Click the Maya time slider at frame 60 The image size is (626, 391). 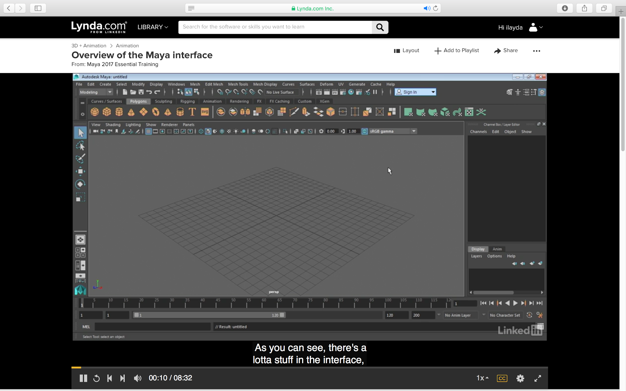(264, 303)
